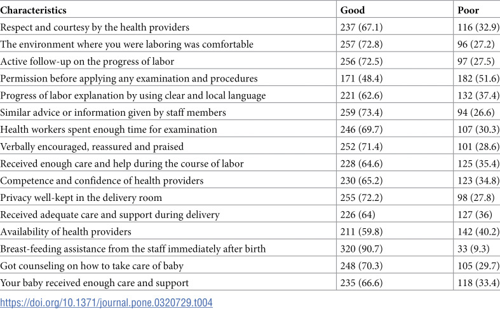Select the value 259 (73.4) cell
500x309 pixels.
[x=361, y=113]
